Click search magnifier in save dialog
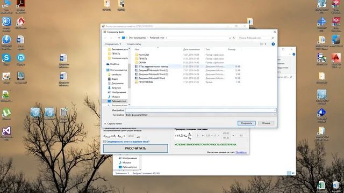344x193 pixels. click(273, 38)
